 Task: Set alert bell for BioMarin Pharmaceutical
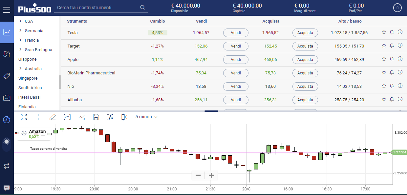click(x=392, y=72)
